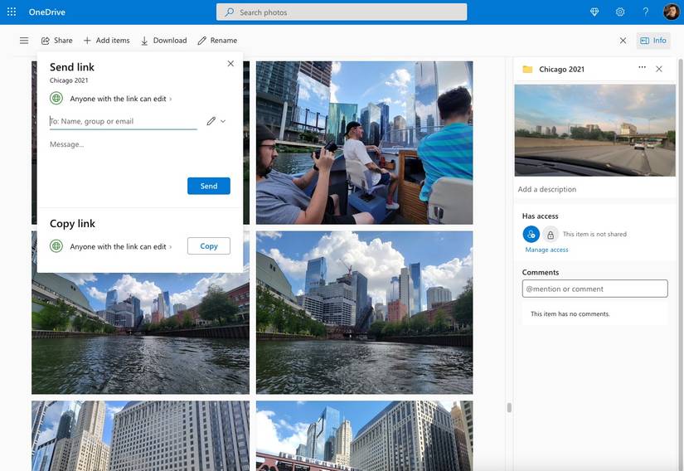Screen dimensions: 684x471
Task: Click Download in the toolbar
Action: (x=163, y=41)
